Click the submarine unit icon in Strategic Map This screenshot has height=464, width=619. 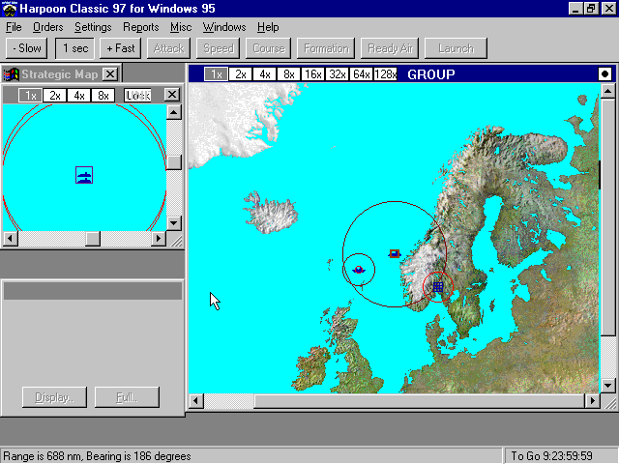coord(84,175)
